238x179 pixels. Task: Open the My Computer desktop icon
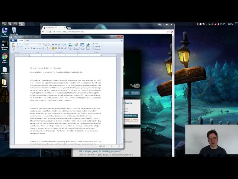coord(4,32)
